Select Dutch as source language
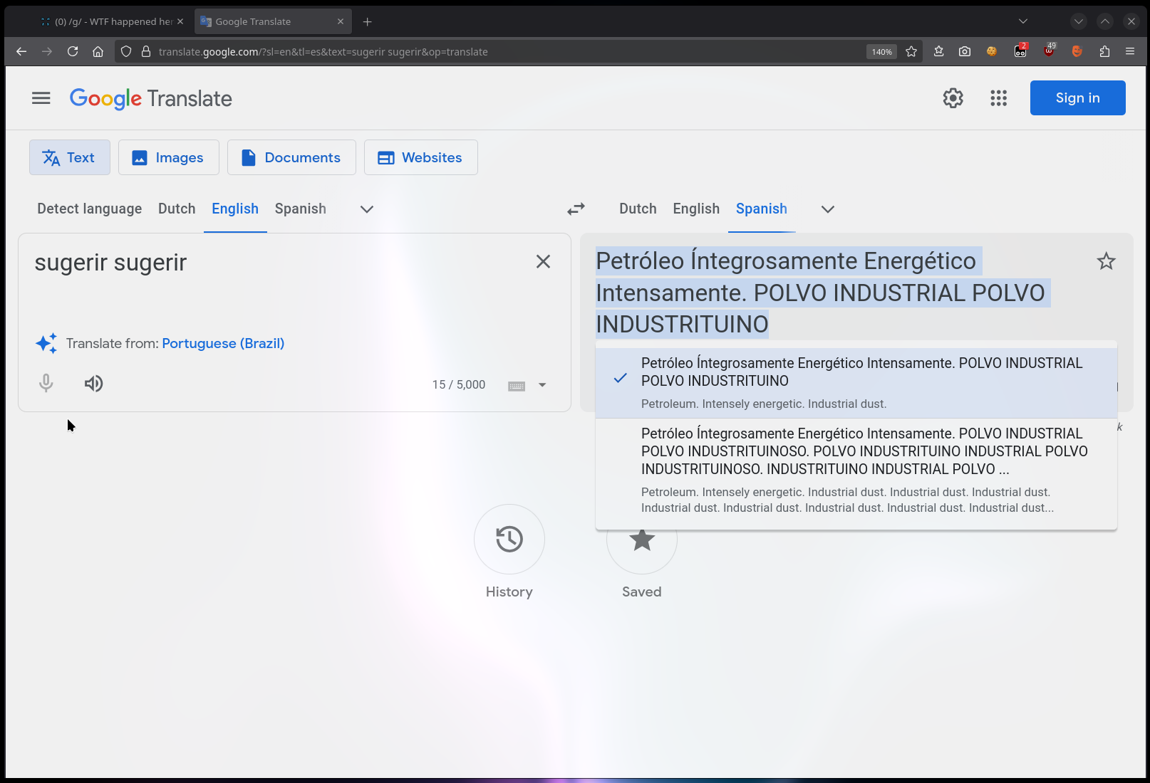 click(x=177, y=209)
